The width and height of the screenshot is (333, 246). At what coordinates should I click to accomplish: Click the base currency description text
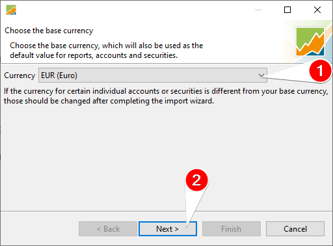(x=107, y=50)
